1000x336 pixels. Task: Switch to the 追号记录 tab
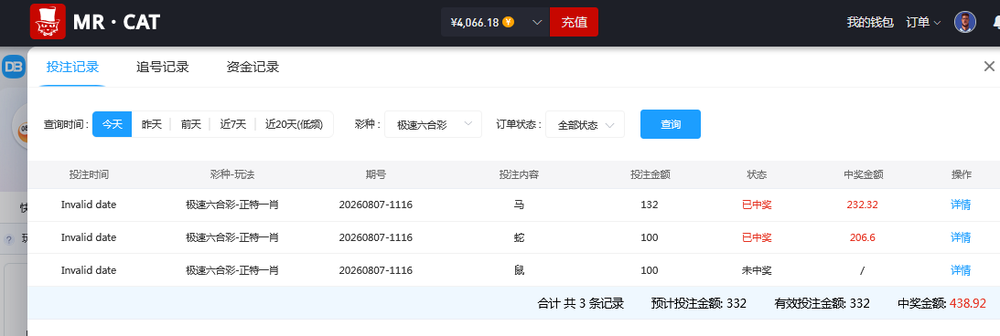click(x=163, y=67)
